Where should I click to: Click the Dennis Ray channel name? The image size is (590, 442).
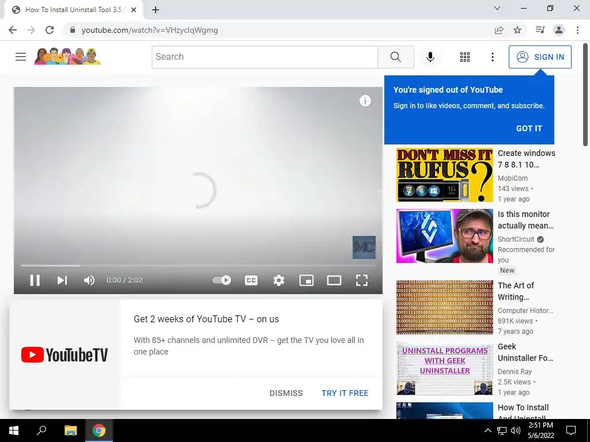coord(515,371)
